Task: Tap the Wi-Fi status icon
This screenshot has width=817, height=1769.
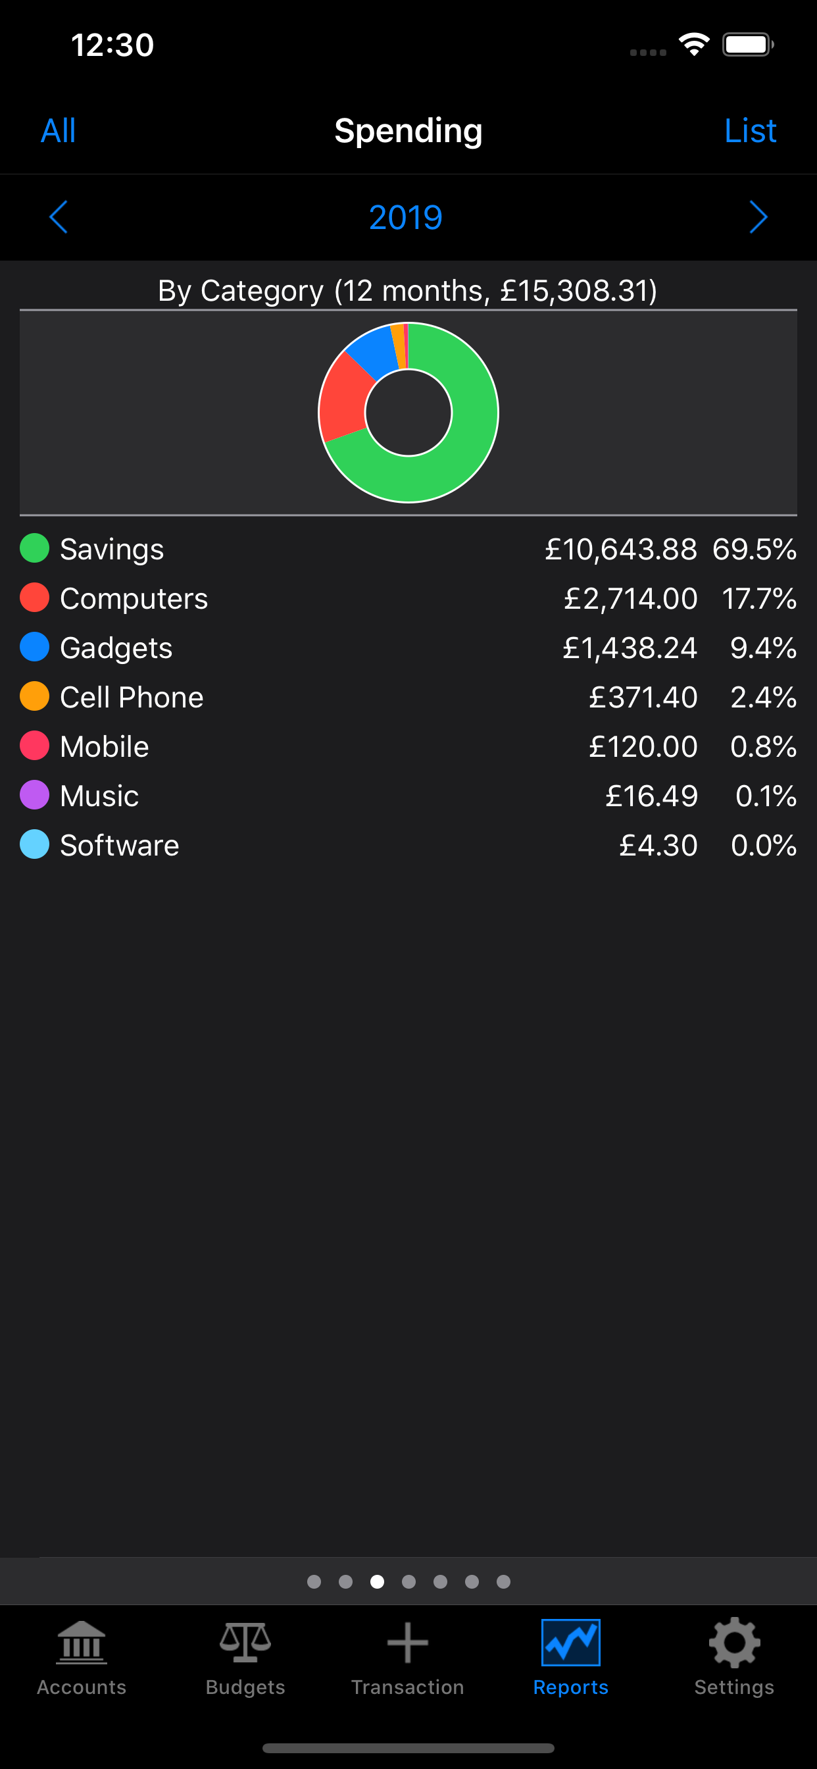Action: (x=694, y=45)
